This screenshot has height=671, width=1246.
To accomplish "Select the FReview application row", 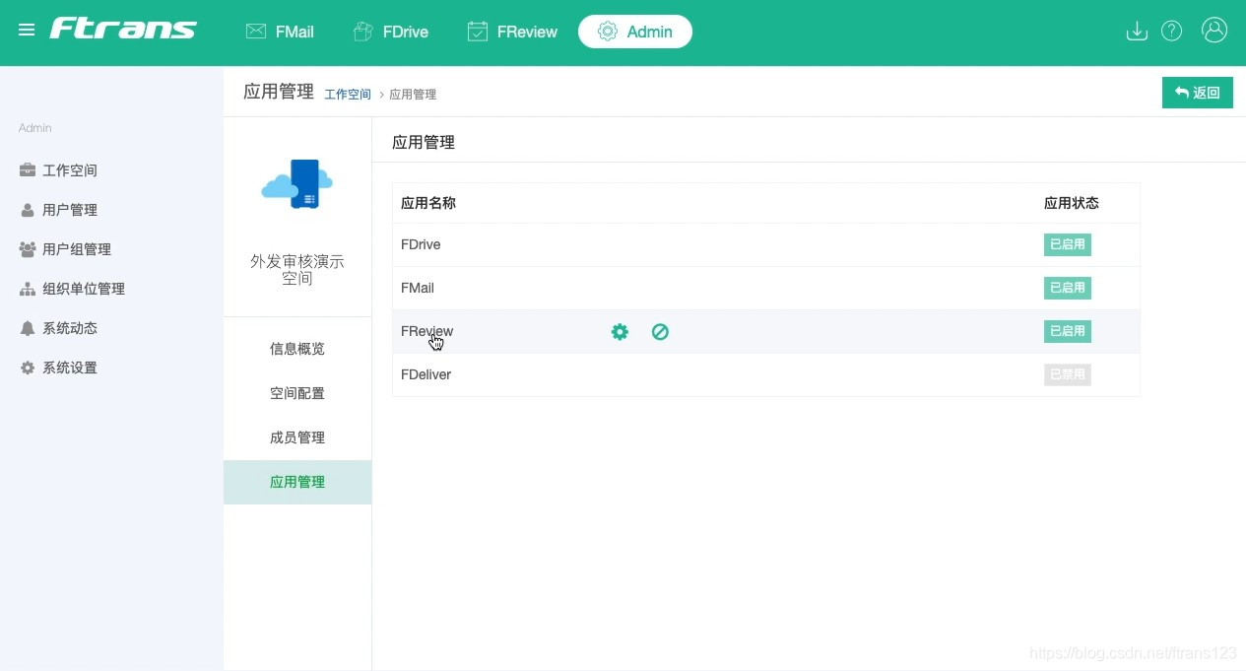I will click(x=766, y=331).
